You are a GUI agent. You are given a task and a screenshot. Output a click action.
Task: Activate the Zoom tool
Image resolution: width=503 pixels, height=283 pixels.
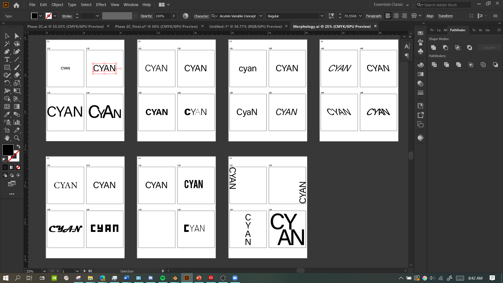17,138
